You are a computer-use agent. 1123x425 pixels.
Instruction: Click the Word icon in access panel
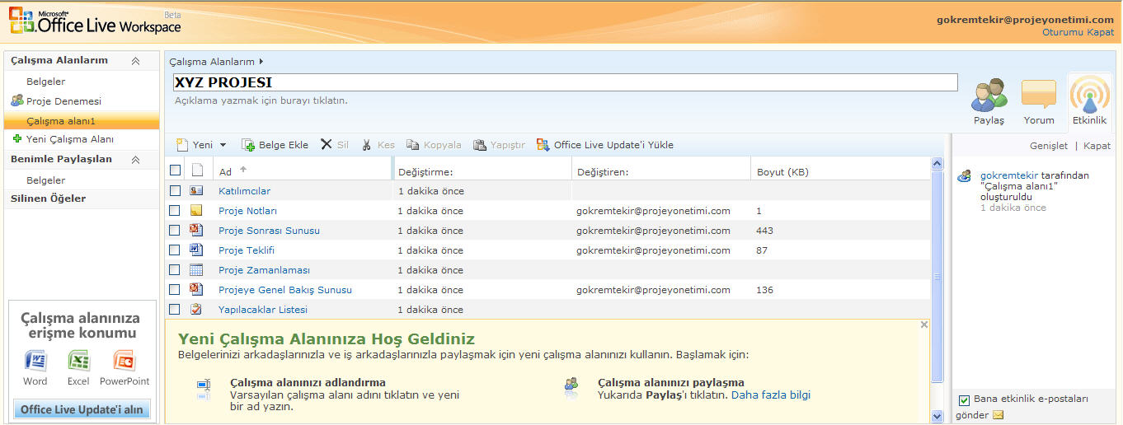click(35, 362)
